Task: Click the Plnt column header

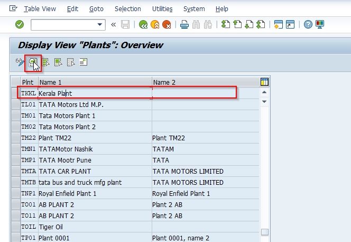Action: pyautogui.click(x=29, y=82)
